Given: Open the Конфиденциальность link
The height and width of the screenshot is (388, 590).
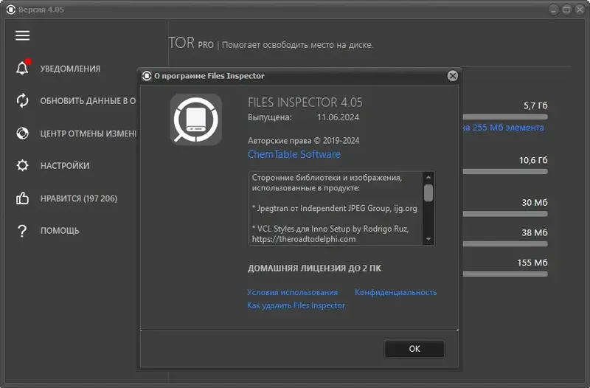Looking at the screenshot, I should click(395, 292).
